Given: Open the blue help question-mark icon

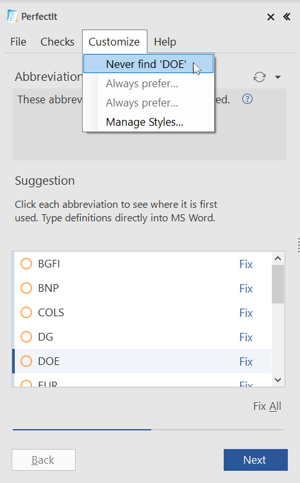Looking at the screenshot, I should click(x=247, y=99).
